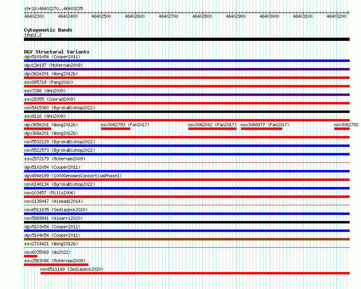
Task: Click the red nsv3062793 segment bar
Action: (x=116, y=129)
